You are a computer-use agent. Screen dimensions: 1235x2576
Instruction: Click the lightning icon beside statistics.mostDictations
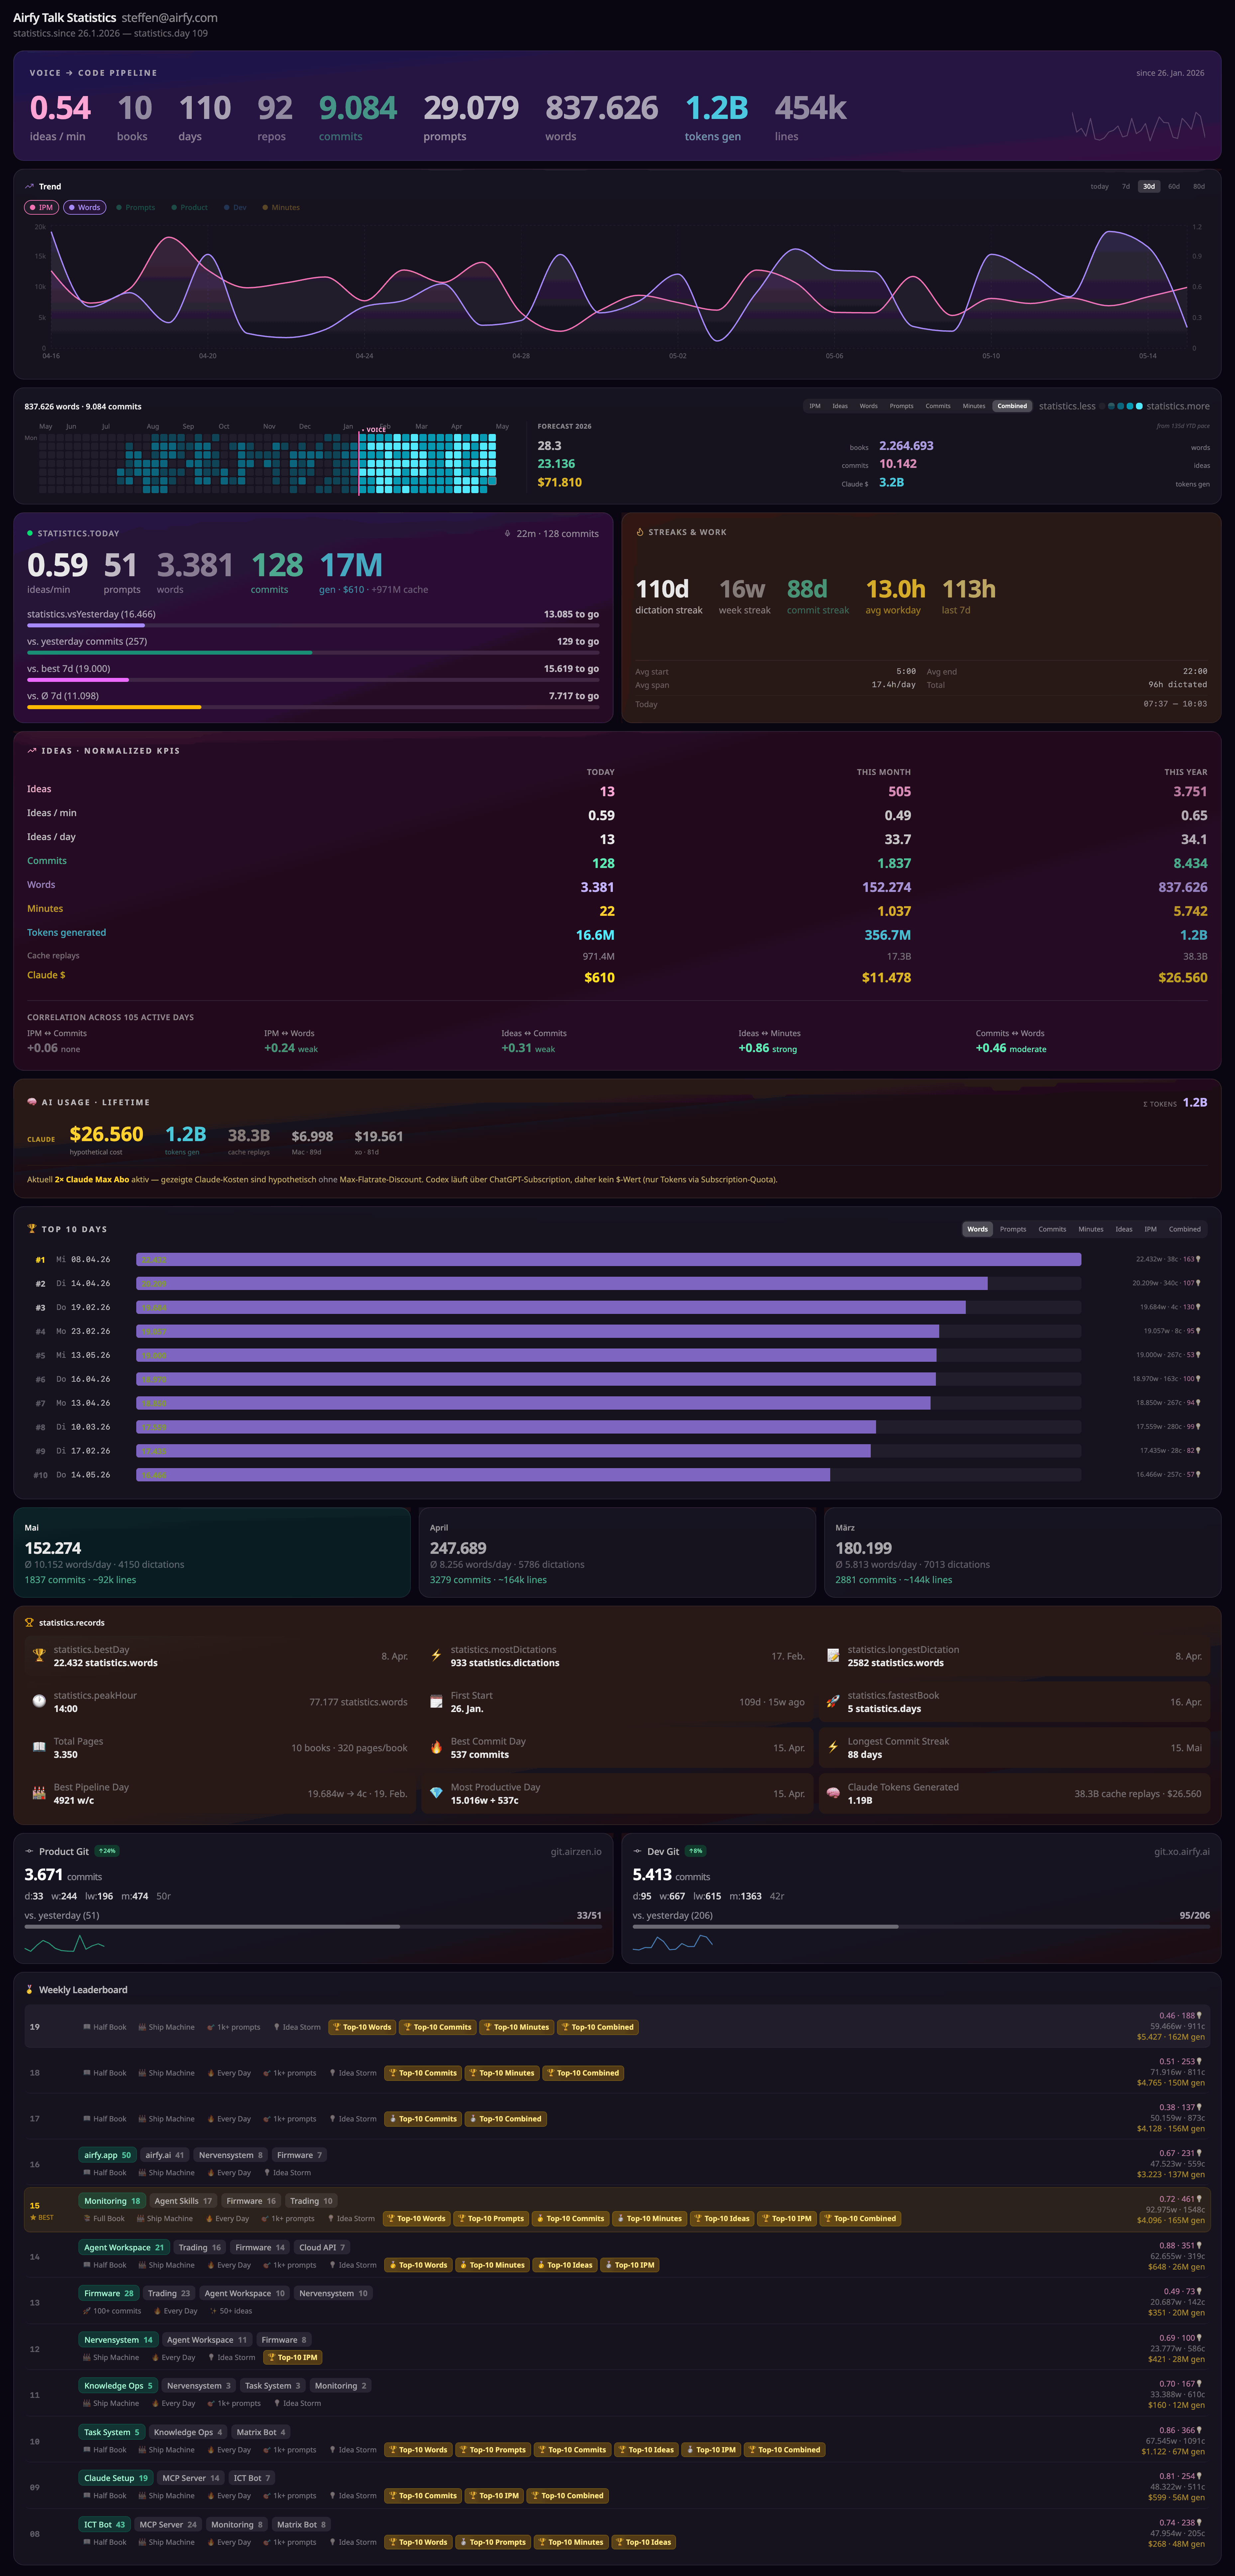pos(436,1655)
